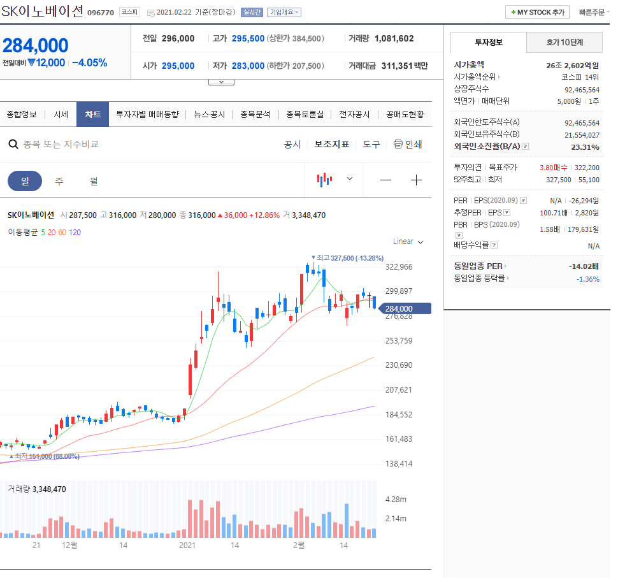Click SK이노베이션 stock title
Image resolution: width=618 pixels, height=578 pixels.
pos(42,11)
